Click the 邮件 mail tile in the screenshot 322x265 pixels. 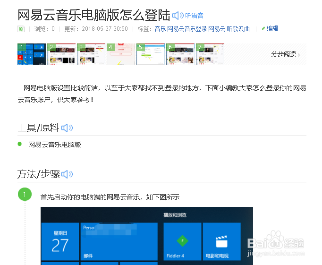pyautogui.click(x=119, y=241)
